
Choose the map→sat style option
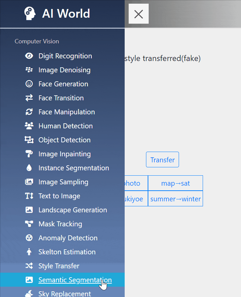click(175, 183)
